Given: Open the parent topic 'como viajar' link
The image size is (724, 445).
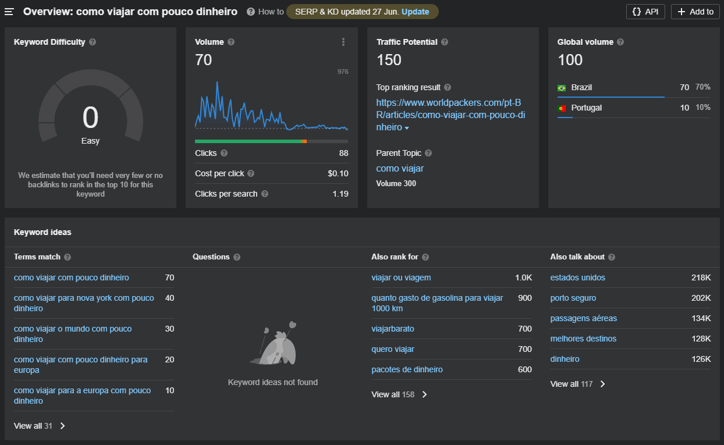Looking at the screenshot, I should click(400, 168).
